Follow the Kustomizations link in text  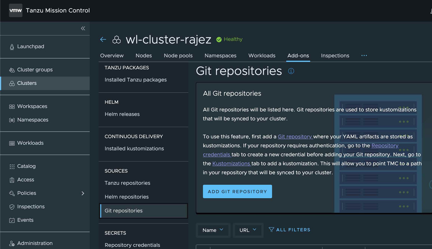[231, 164]
